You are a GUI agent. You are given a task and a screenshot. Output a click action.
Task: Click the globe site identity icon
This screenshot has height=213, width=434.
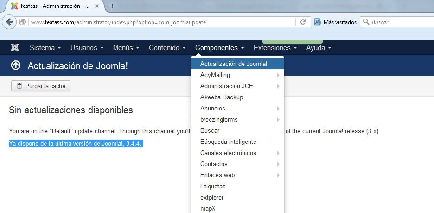(x=22, y=22)
